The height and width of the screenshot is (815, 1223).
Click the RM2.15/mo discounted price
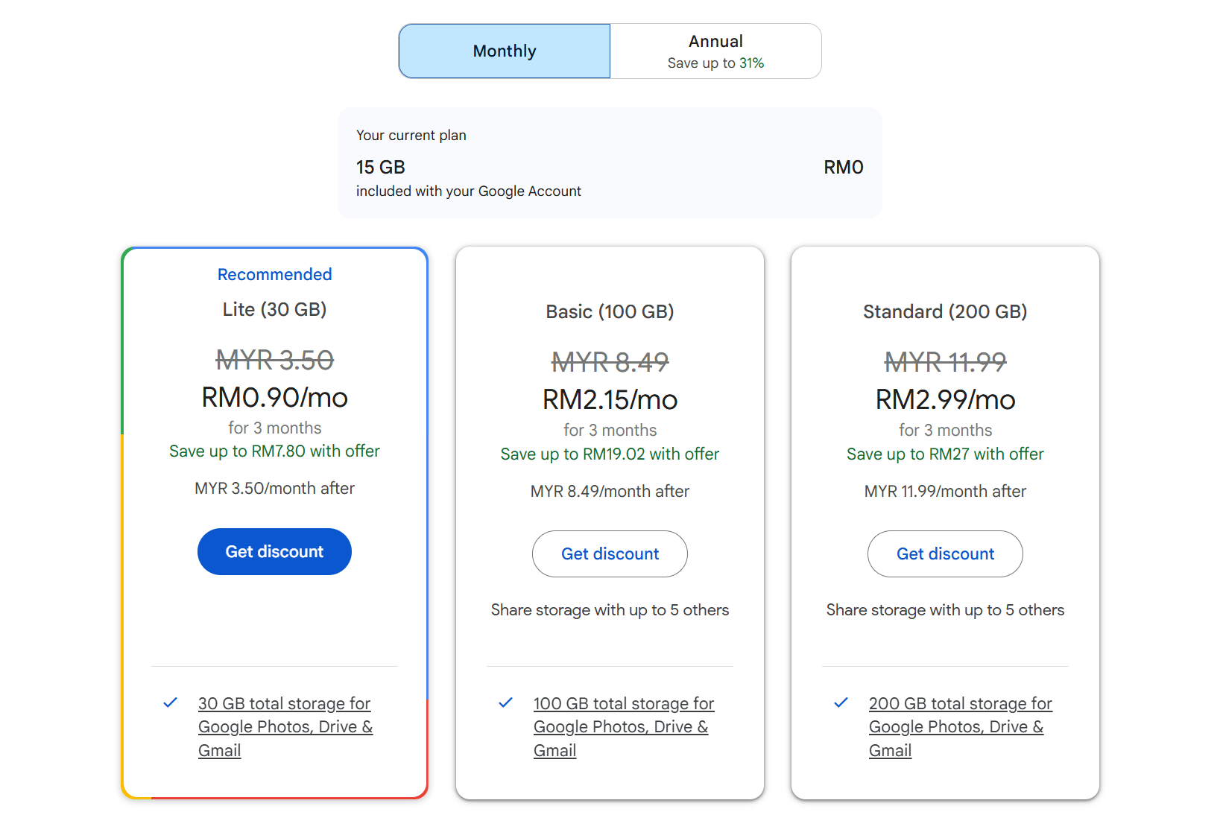point(610,400)
